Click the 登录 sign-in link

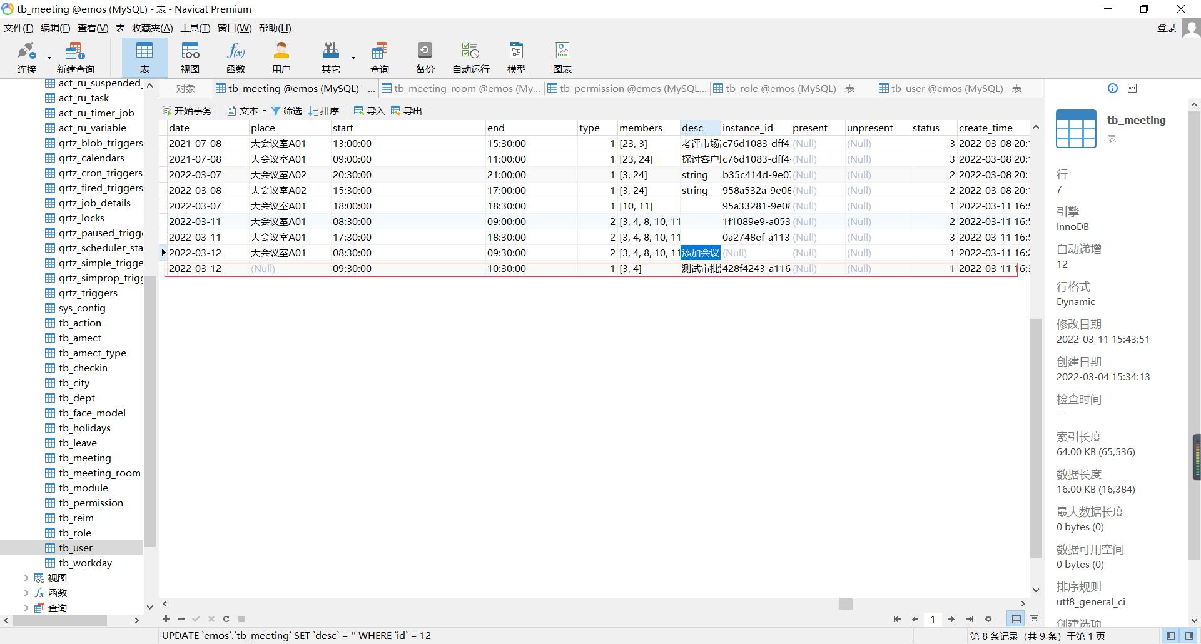1167,28
